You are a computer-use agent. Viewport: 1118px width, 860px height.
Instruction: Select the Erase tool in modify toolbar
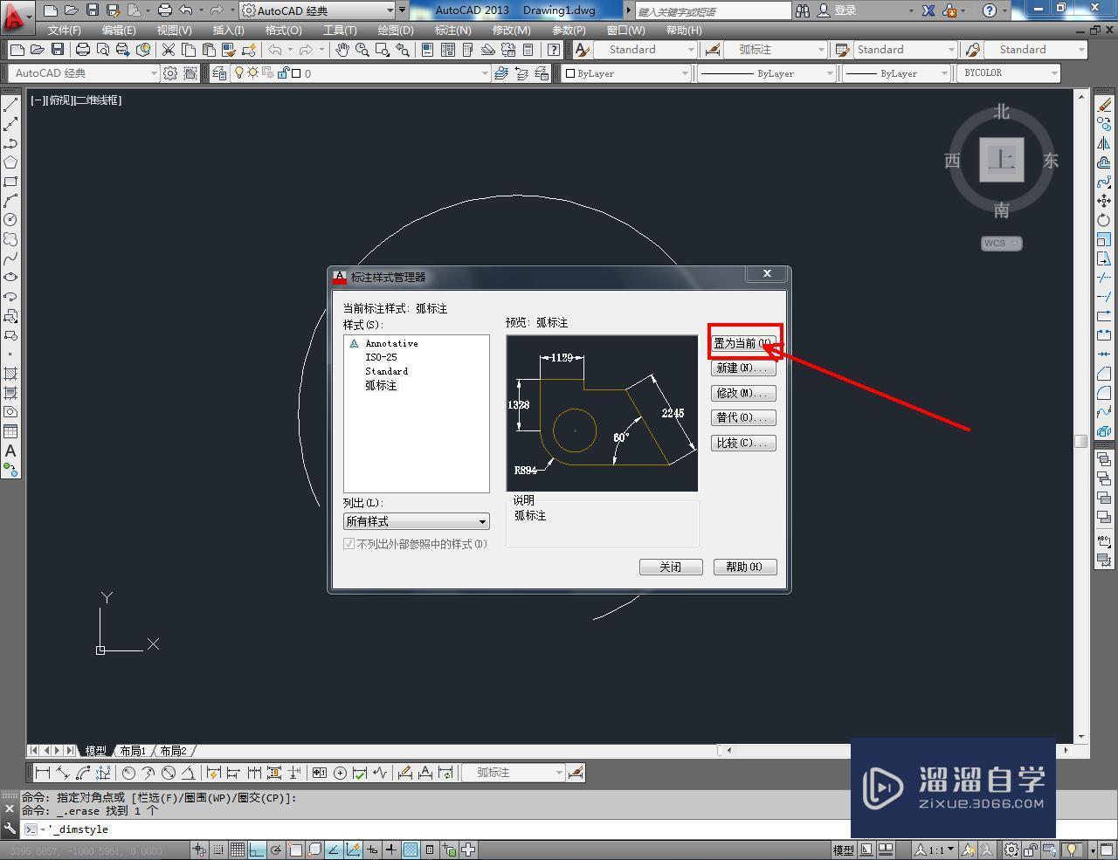1104,105
